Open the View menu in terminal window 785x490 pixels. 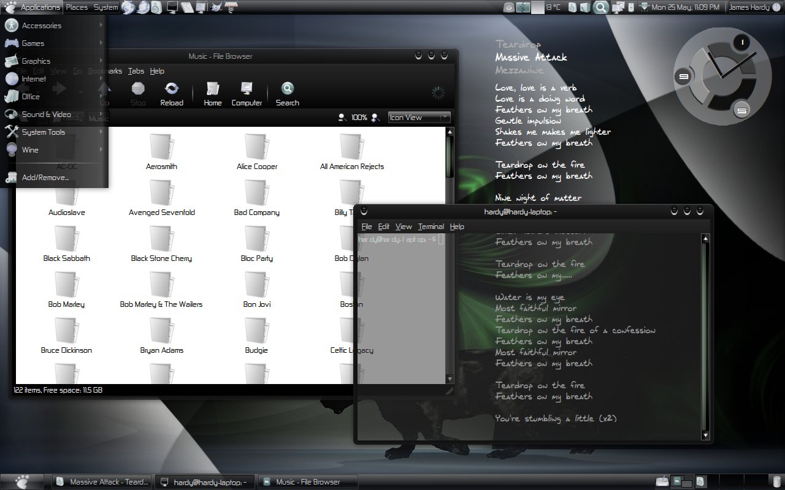[x=404, y=227]
